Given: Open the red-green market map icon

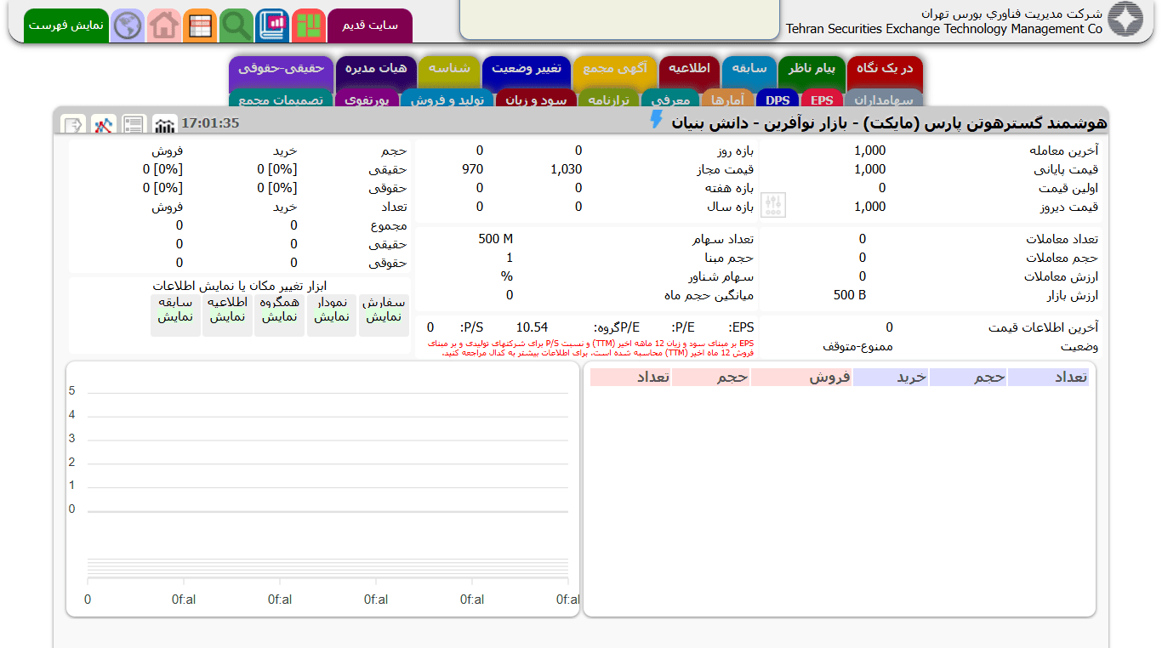Looking at the screenshot, I should (x=309, y=26).
